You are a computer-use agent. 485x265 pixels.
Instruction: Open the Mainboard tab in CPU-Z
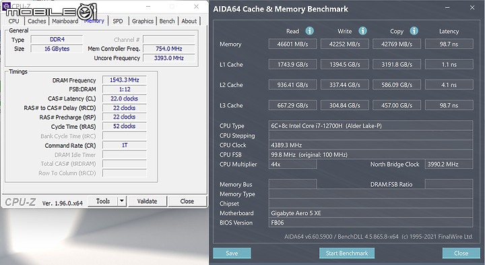pyautogui.click(x=65, y=21)
